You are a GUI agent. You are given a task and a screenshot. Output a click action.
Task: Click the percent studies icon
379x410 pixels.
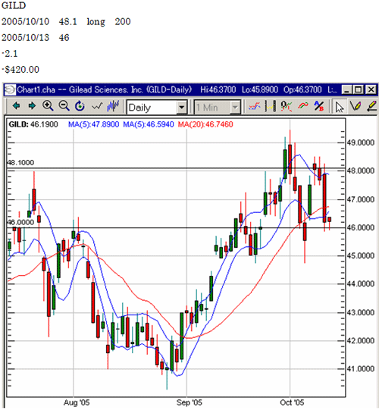pos(286,106)
